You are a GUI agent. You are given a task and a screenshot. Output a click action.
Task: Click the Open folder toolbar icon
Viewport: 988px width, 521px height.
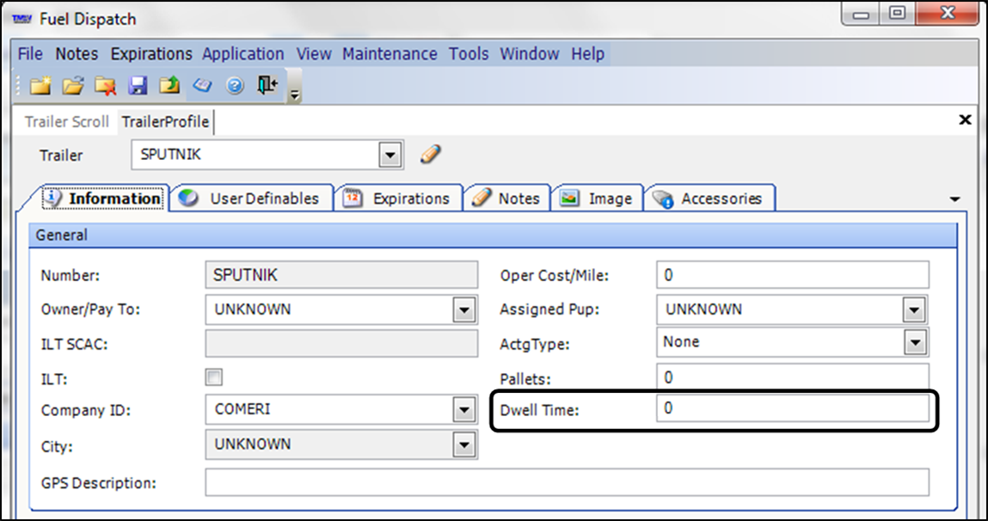point(73,86)
